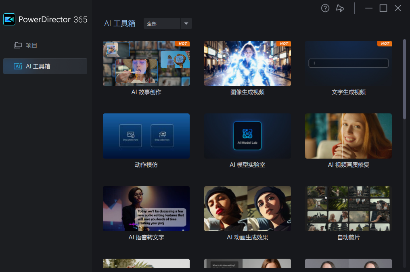Click the PowerDirector 365 logo icon
This screenshot has height=272, width=410.
click(x=9, y=19)
